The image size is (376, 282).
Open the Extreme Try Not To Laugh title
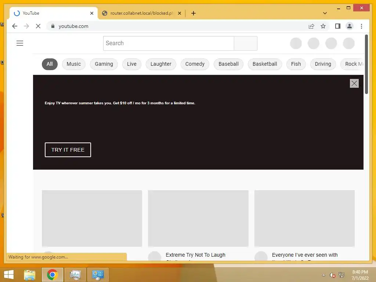coord(195,255)
